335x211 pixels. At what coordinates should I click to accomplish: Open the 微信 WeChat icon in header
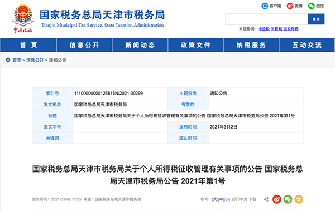[x=312, y=6]
